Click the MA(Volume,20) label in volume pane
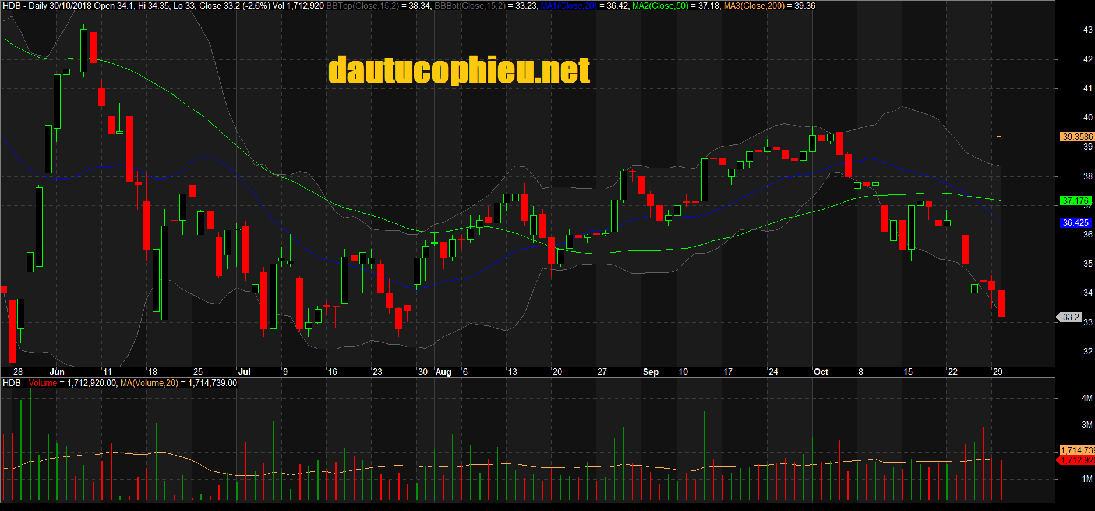 click(x=149, y=383)
